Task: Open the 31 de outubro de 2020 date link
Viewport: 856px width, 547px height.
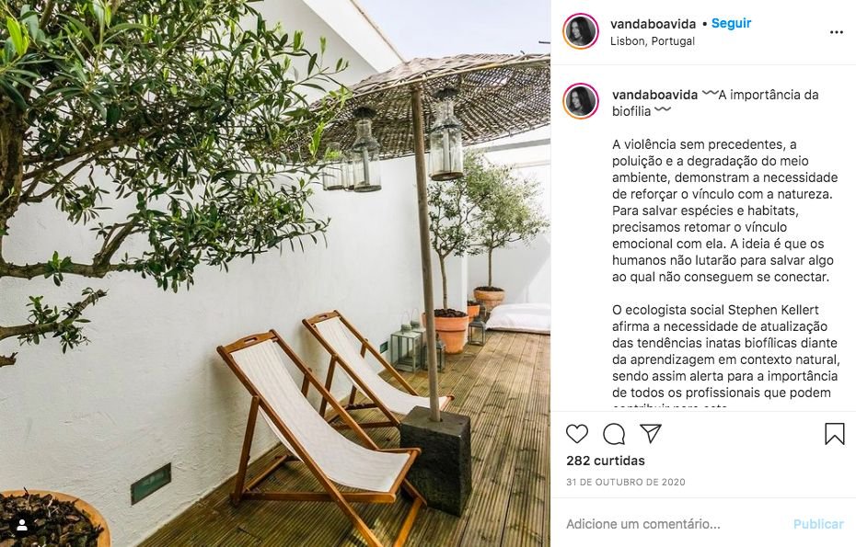Action: (x=626, y=482)
